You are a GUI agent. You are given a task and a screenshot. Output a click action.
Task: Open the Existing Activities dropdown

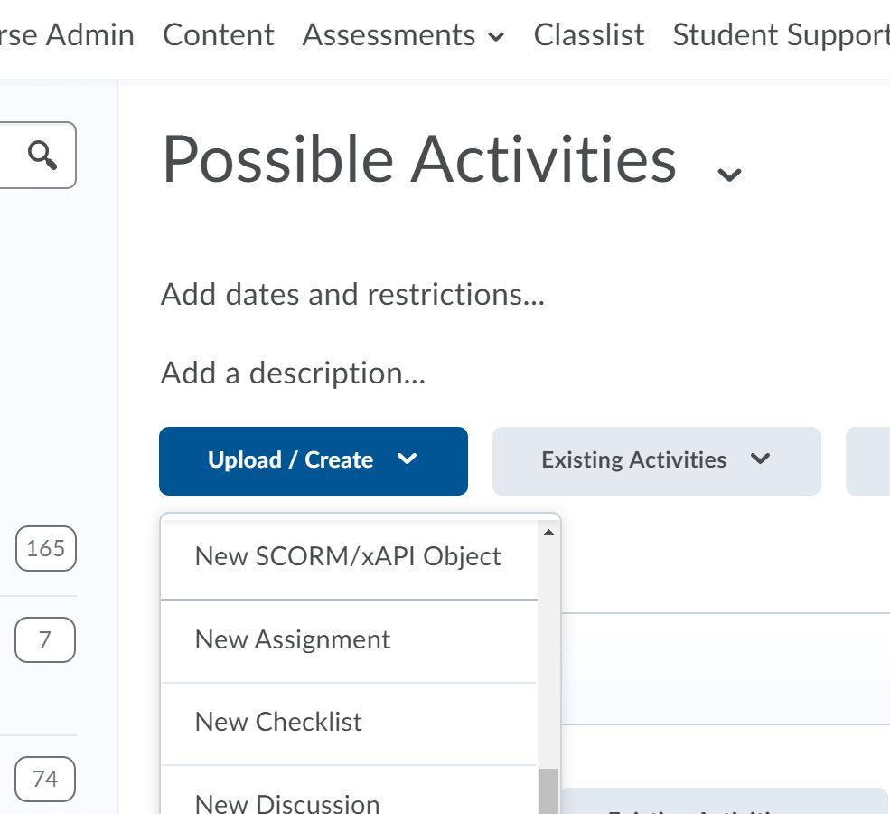[x=656, y=460]
